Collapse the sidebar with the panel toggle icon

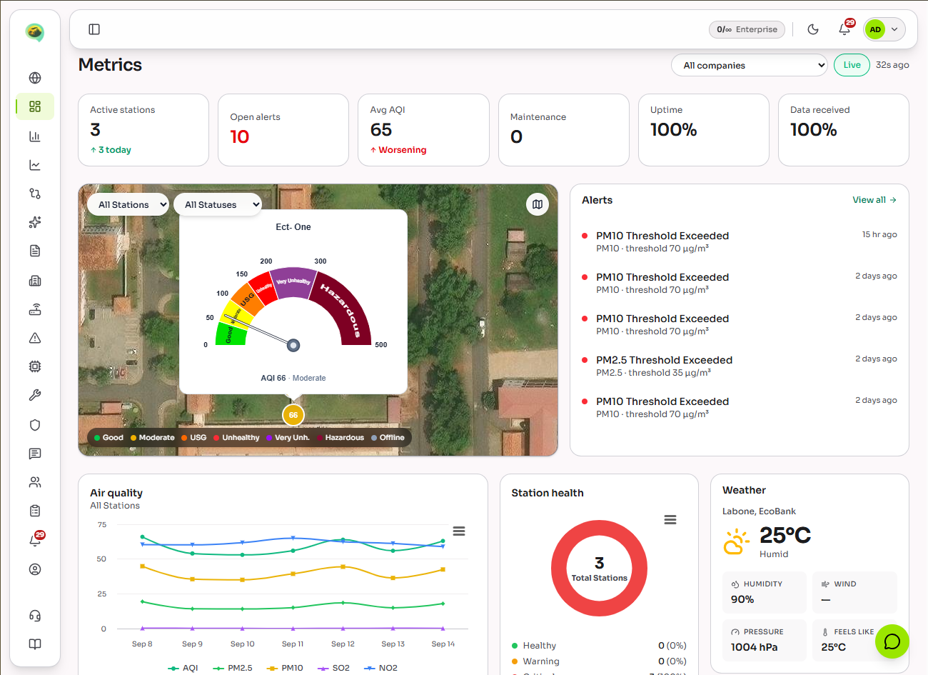pos(94,29)
